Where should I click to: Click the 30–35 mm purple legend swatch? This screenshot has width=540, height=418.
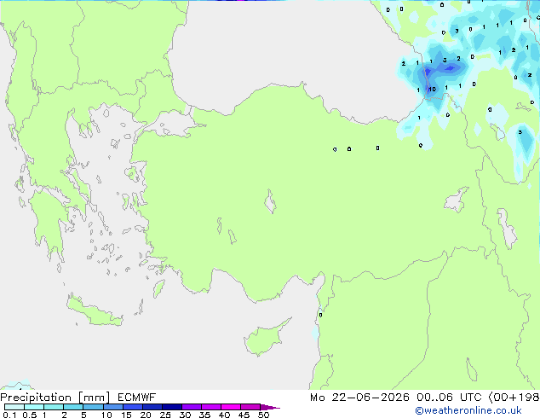(x=191, y=407)
